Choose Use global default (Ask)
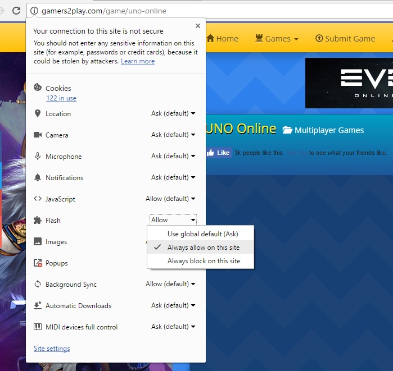This screenshot has width=393, height=371. click(x=201, y=234)
